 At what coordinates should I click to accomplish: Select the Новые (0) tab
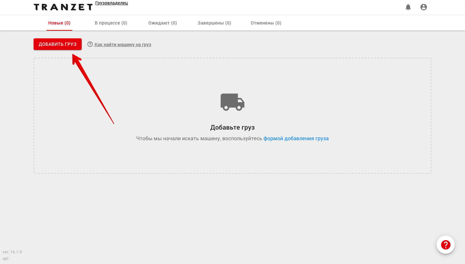pos(59,23)
